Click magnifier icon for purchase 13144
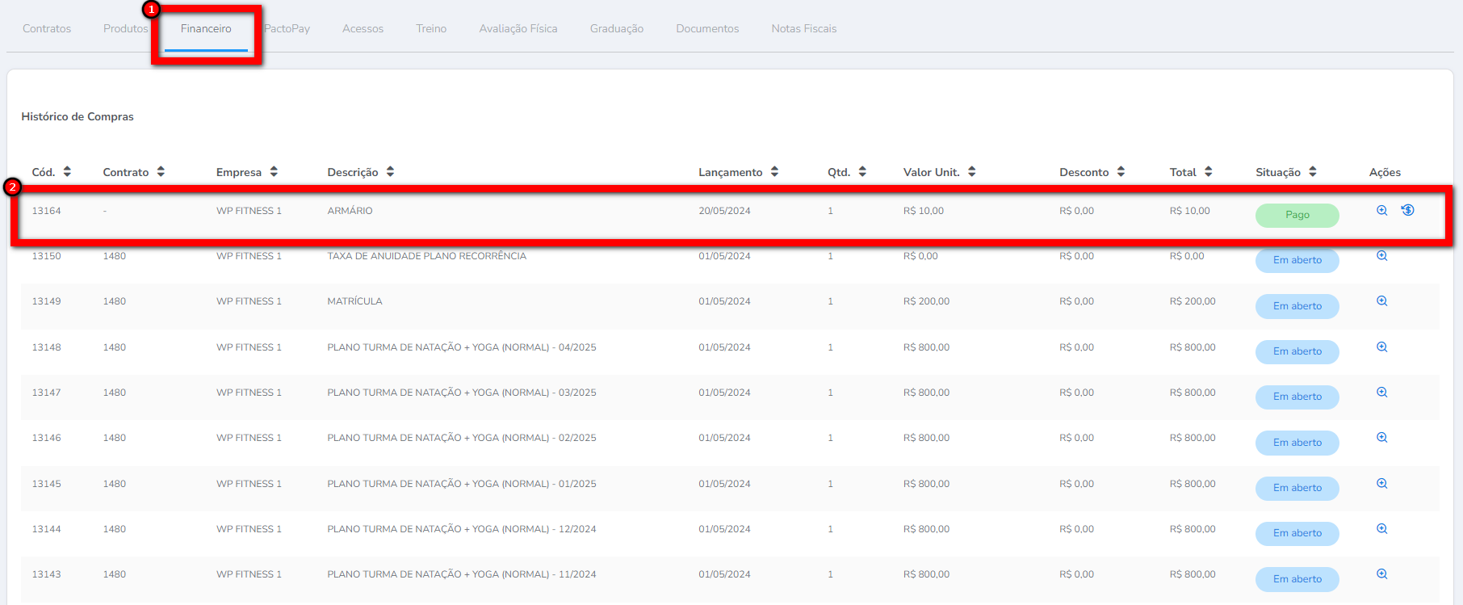 point(1381,529)
